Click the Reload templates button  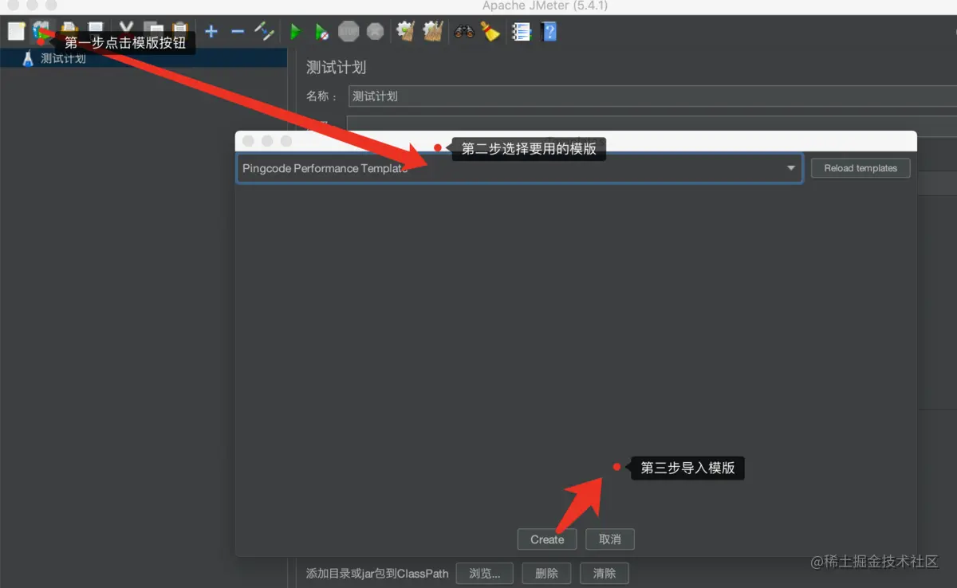point(861,168)
